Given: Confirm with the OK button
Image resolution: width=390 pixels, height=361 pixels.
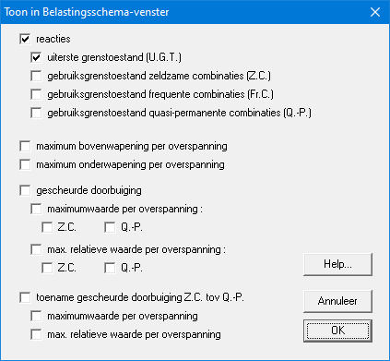Looking at the screenshot, I should pyautogui.click(x=337, y=331).
